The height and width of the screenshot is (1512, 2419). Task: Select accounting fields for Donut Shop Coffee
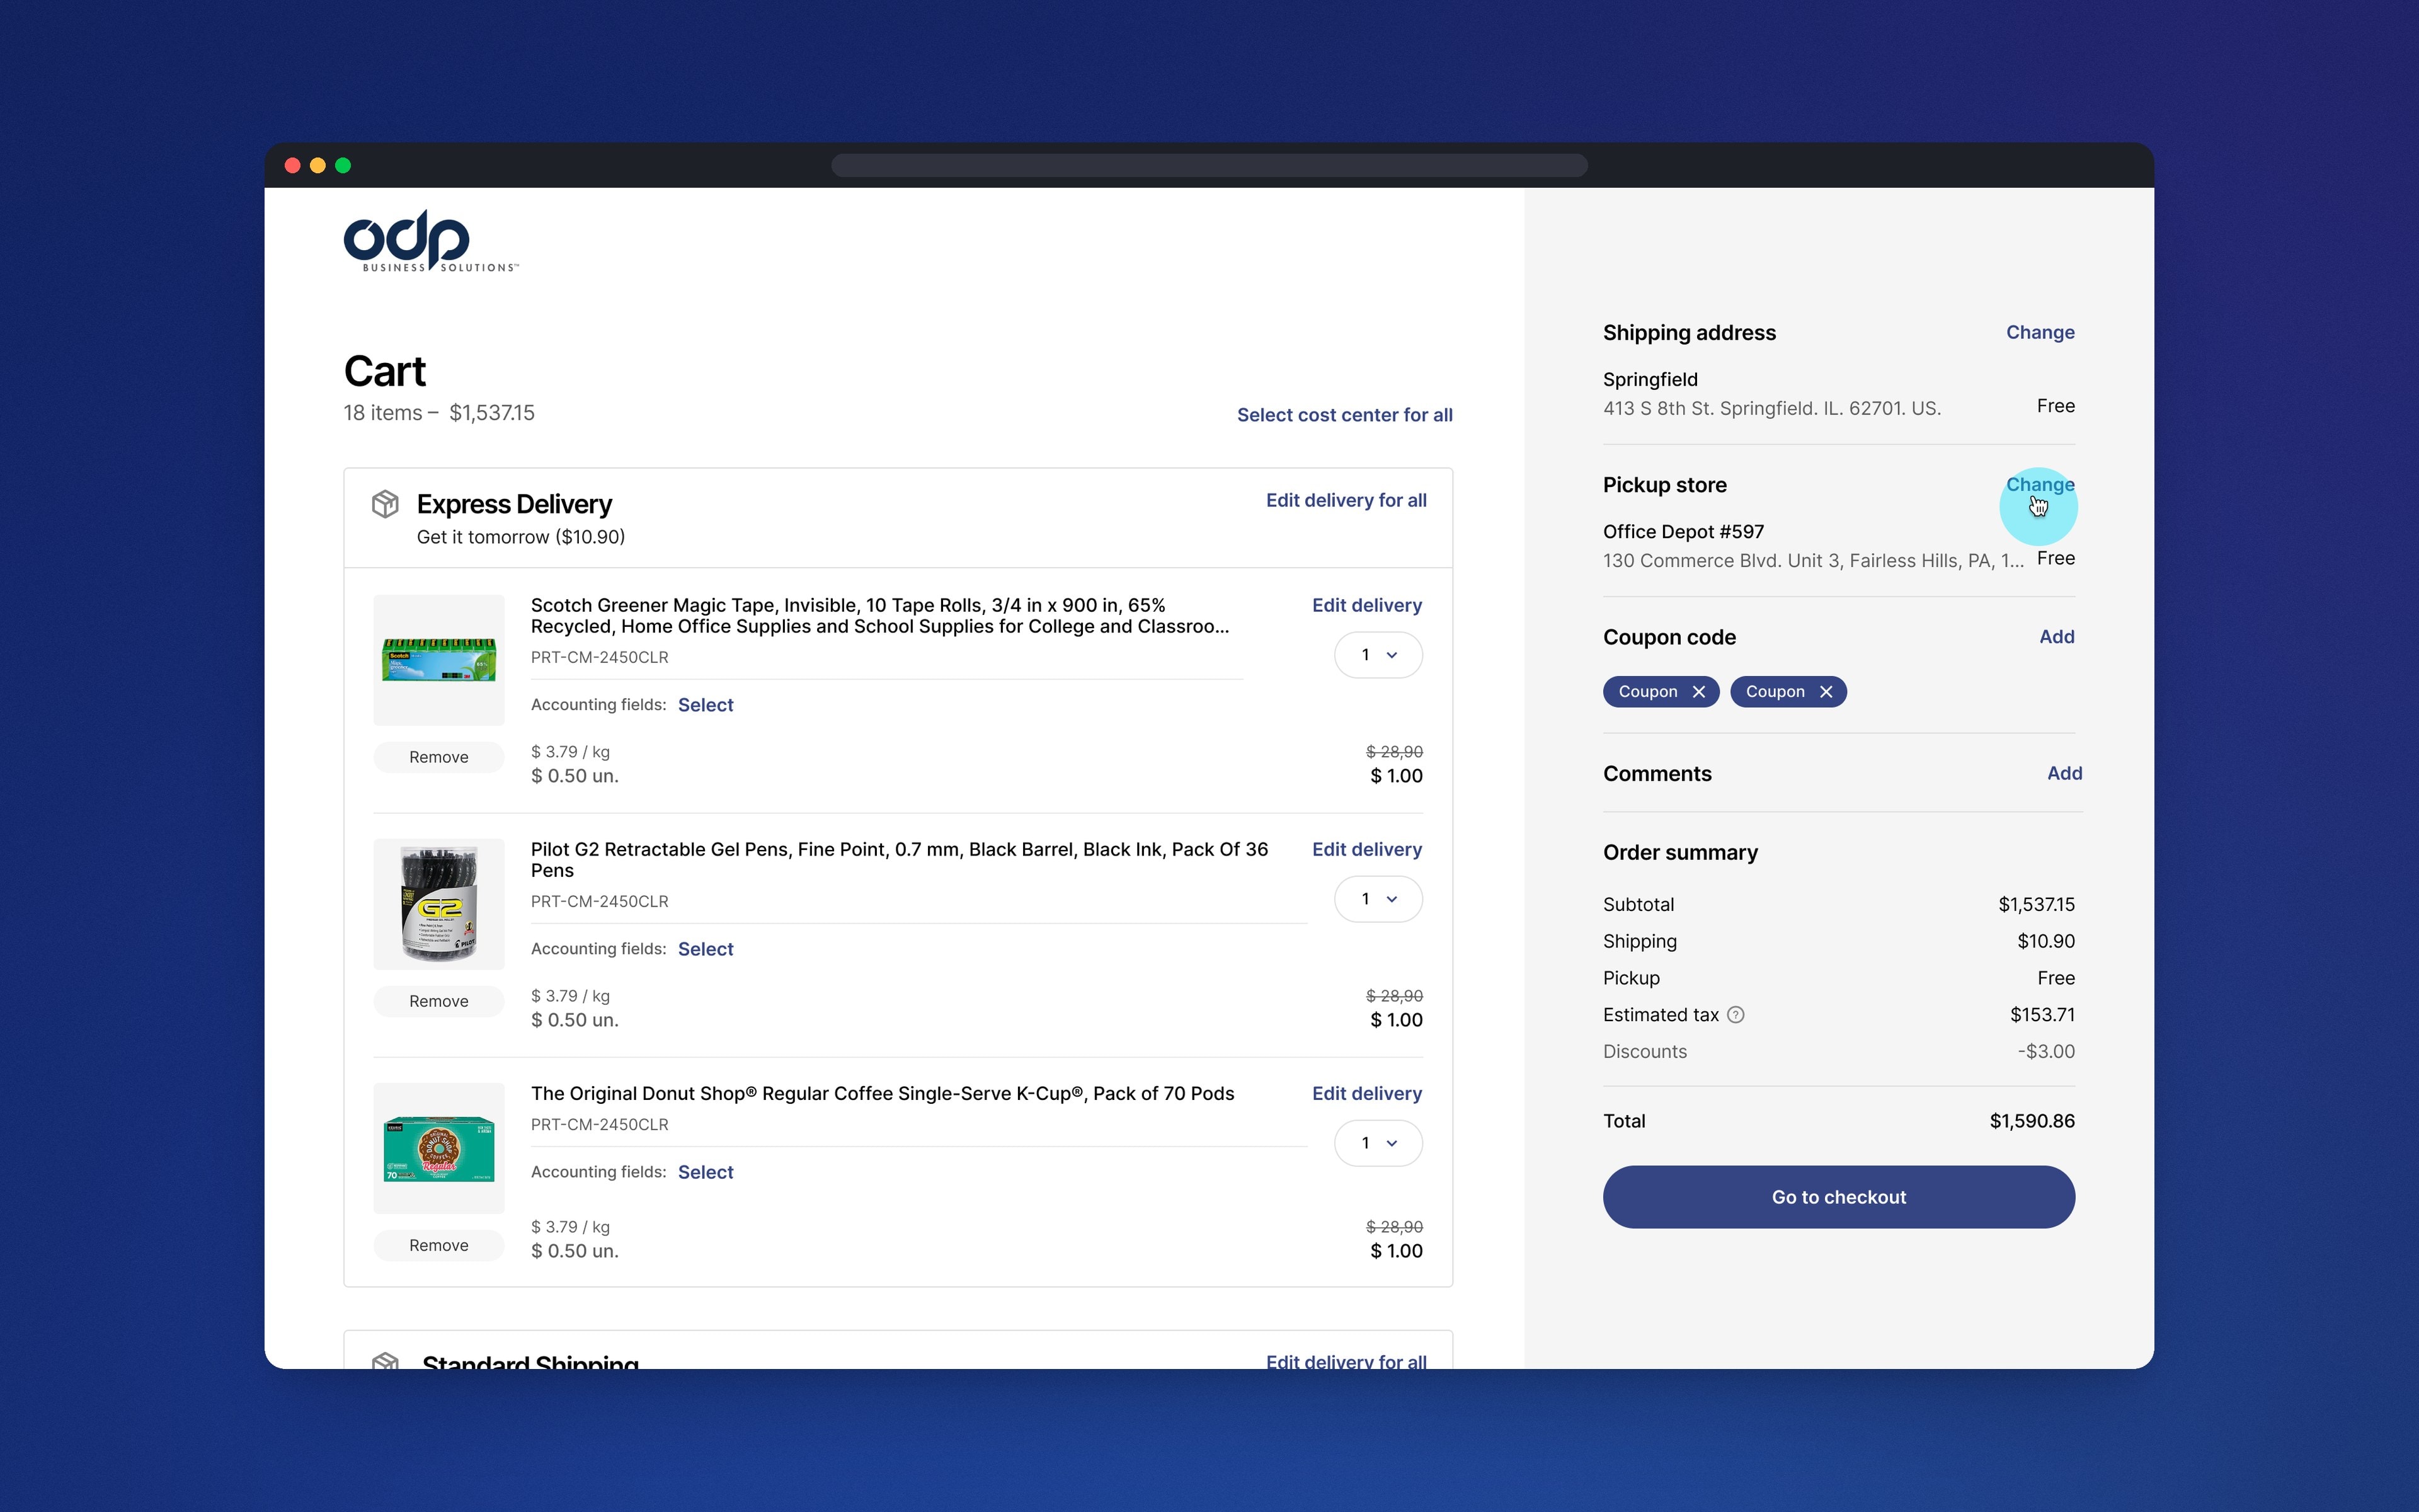(x=706, y=1172)
